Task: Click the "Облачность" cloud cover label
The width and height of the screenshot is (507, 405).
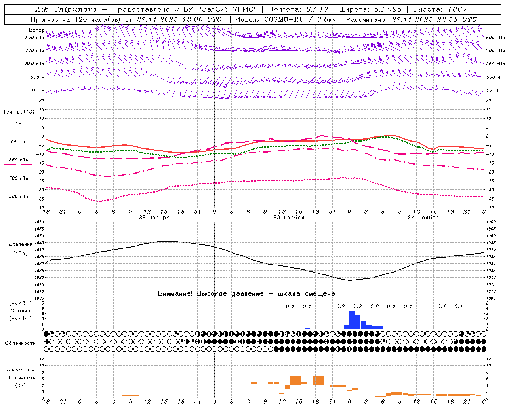Action: 20,343
